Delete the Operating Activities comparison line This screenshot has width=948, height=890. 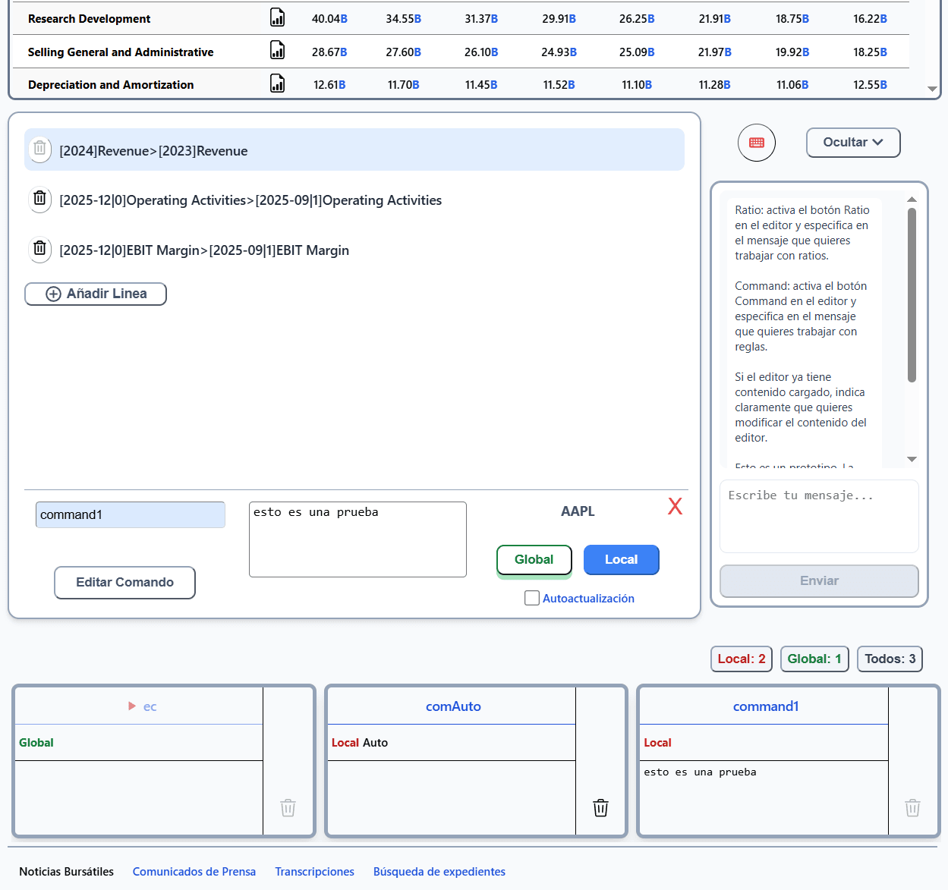[40, 200]
